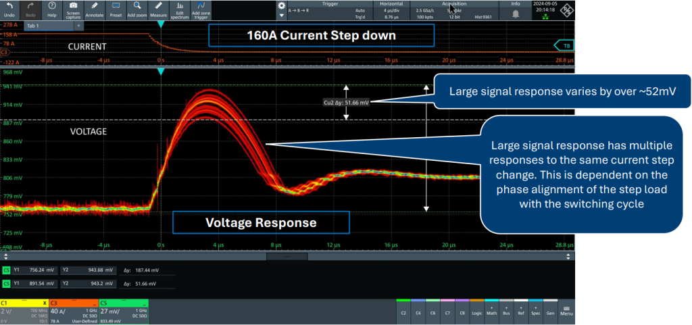Click the center grip of the results divider
Image resolution: width=692 pixels, height=325 pixels.
pos(287,256)
